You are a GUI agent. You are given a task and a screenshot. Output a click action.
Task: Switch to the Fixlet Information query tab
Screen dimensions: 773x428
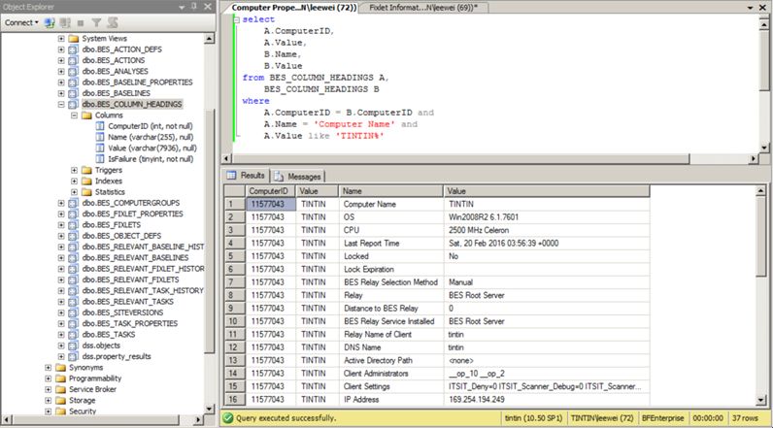coord(423,8)
